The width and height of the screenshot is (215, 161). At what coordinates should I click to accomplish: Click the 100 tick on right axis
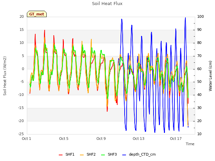pyautogui.click(x=201, y=16)
